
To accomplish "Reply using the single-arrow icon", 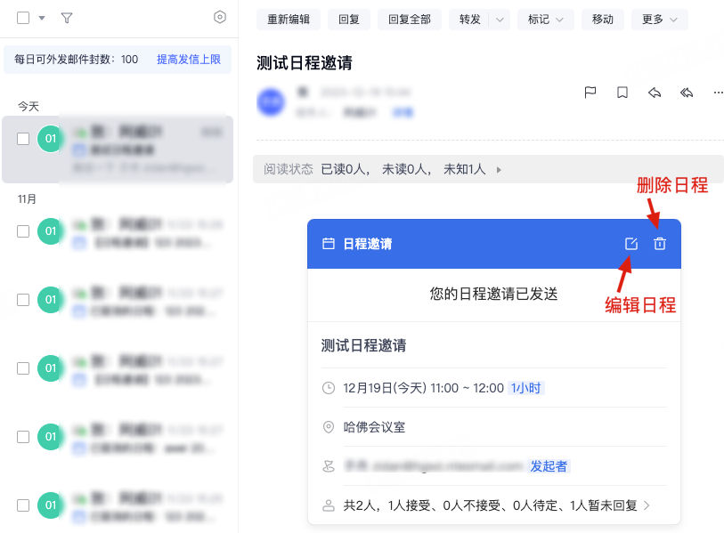I will [x=655, y=93].
